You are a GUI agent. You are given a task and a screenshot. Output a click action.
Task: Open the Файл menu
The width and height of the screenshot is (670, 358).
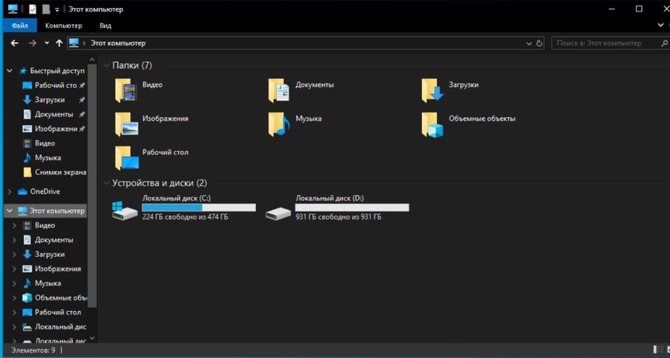19,25
